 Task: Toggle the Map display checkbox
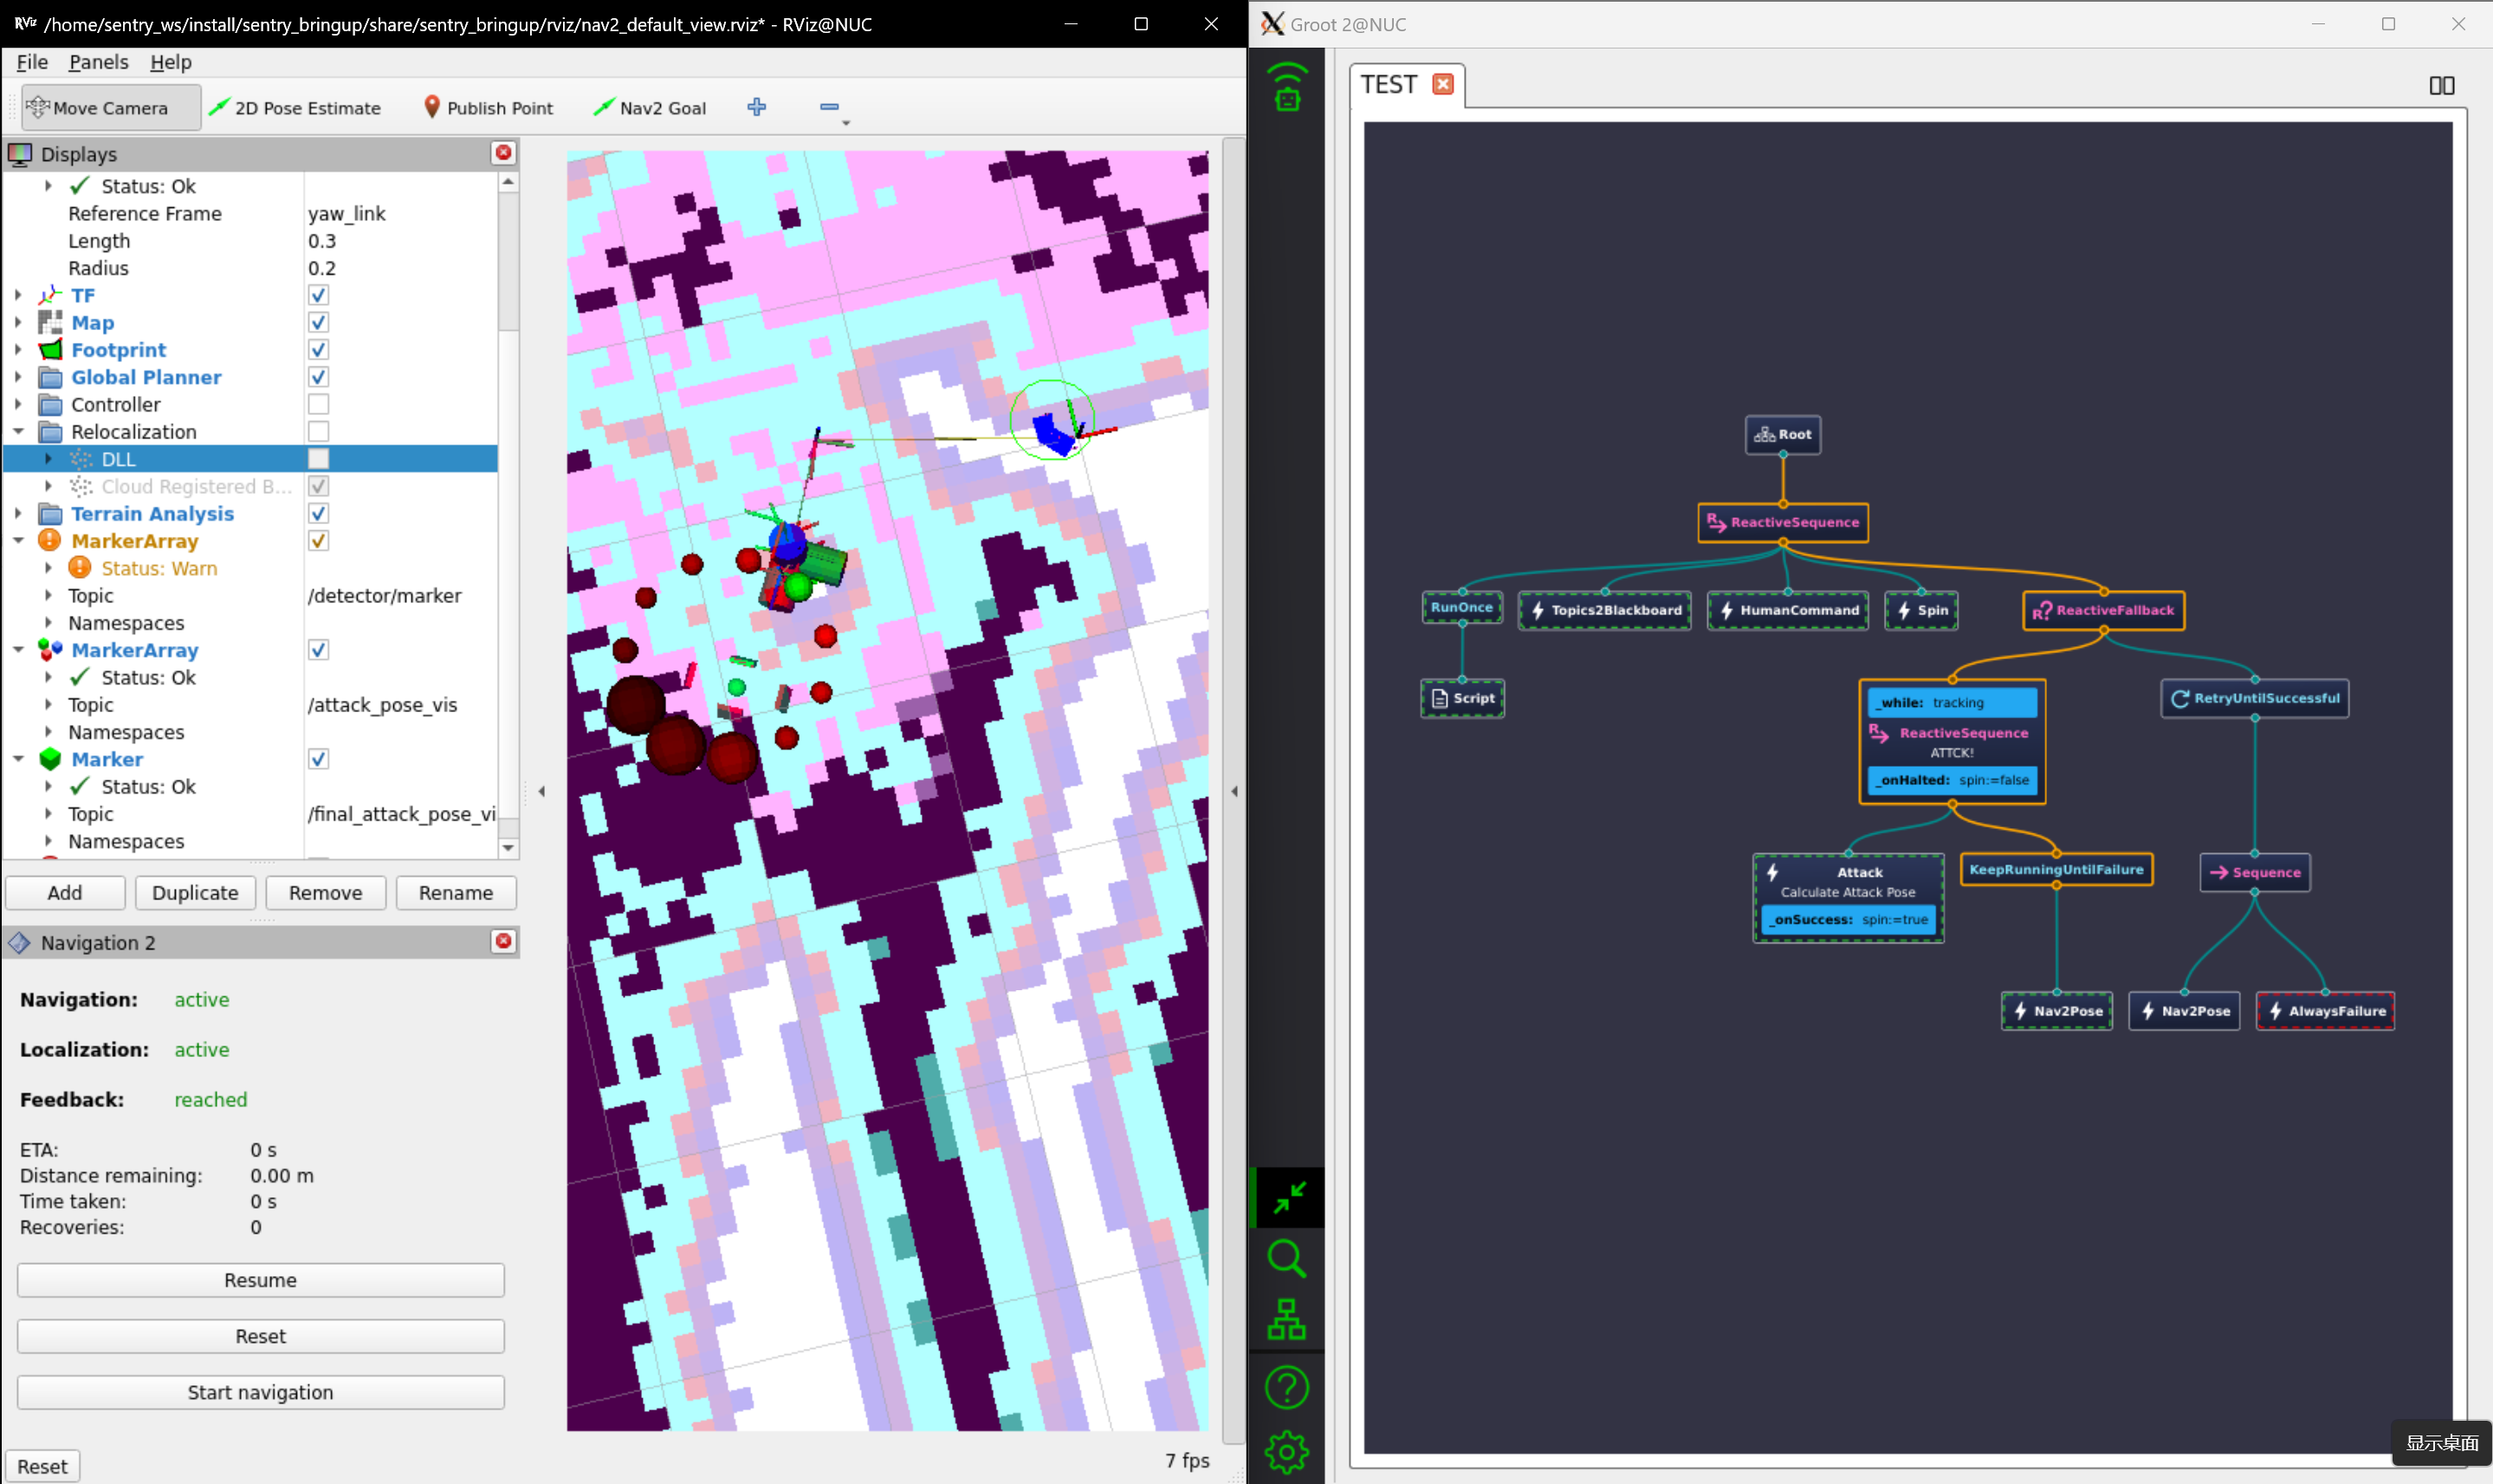[x=318, y=322]
